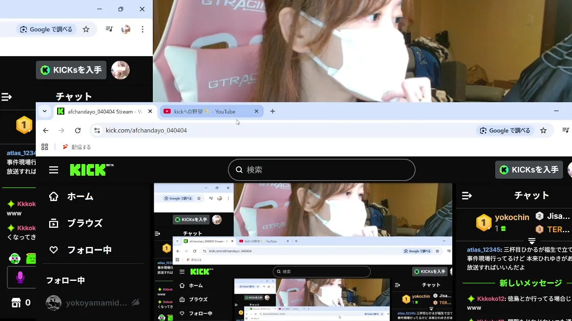Click nested stream preview inside Kick page
This screenshot has height=321, width=572.
(303, 252)
